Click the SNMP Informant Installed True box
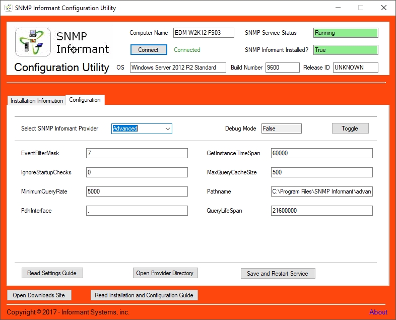The image size is (396, 320). (x=346, y=50)
